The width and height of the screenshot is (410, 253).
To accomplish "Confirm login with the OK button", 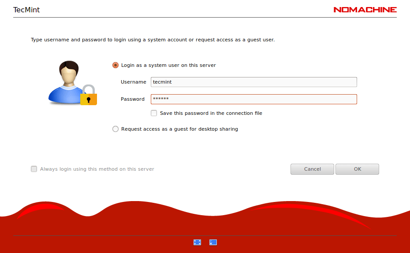I will coord(357,169).
